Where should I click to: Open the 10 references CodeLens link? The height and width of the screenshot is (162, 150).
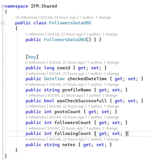point(26,18)
